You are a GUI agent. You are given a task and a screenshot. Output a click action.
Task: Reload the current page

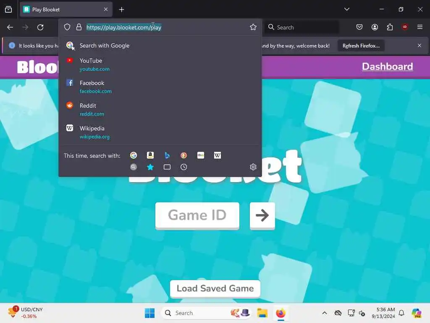[x=40, y=27]
